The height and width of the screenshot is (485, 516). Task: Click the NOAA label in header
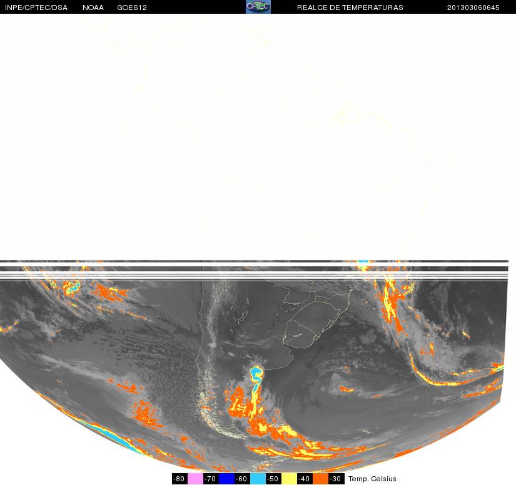click(x=93, y=8)
